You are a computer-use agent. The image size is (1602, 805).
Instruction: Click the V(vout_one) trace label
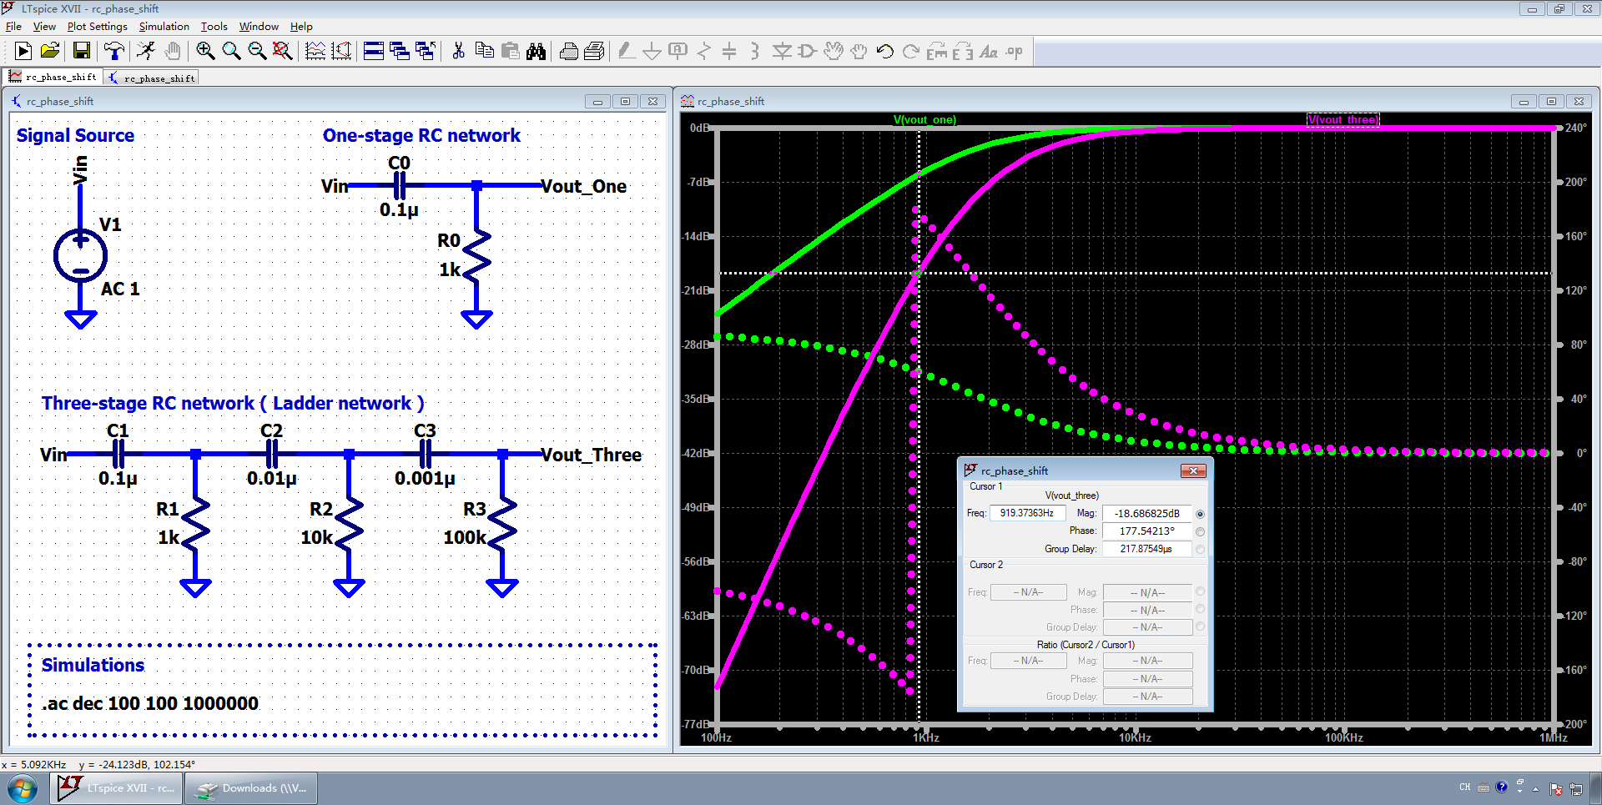click(x=924, y=120)
